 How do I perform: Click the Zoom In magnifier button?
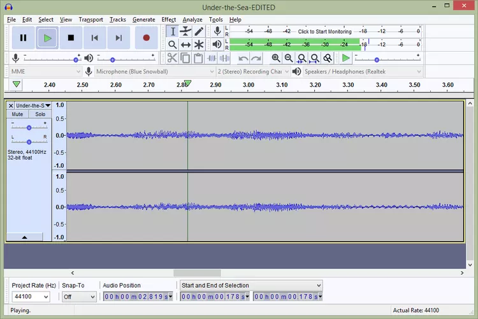(276, 58)
